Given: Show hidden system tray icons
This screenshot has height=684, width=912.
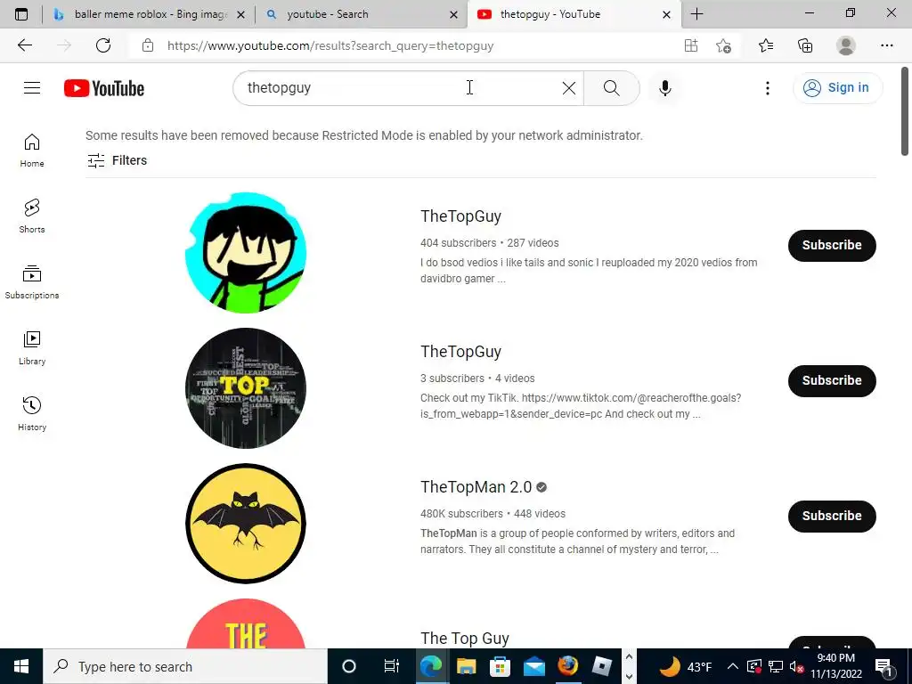Looking at the screenshot, I should pyautogui.click(x=733, y=666).
